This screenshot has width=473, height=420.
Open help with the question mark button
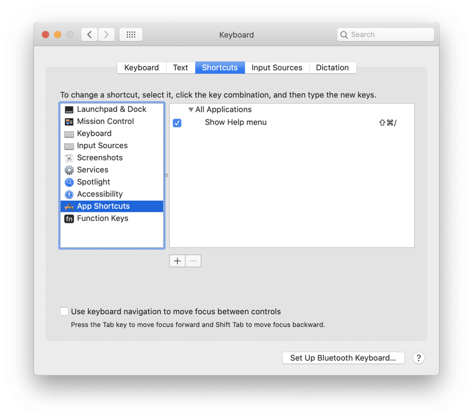pyautogui.click(x=418, y=358)
